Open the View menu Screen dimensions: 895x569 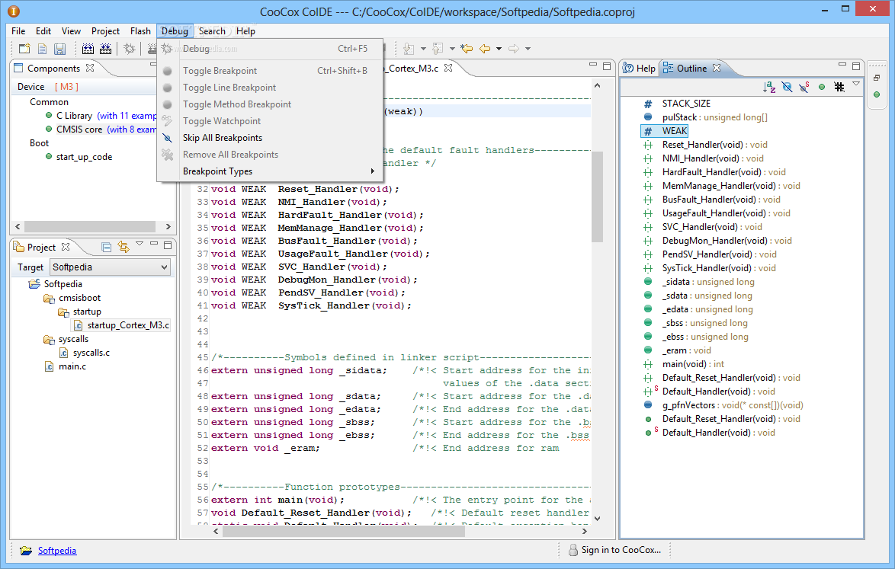pyautogui.click(x=72, y=31)
